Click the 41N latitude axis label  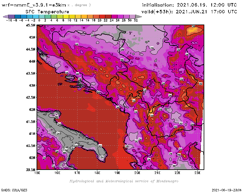coord(32,134)
